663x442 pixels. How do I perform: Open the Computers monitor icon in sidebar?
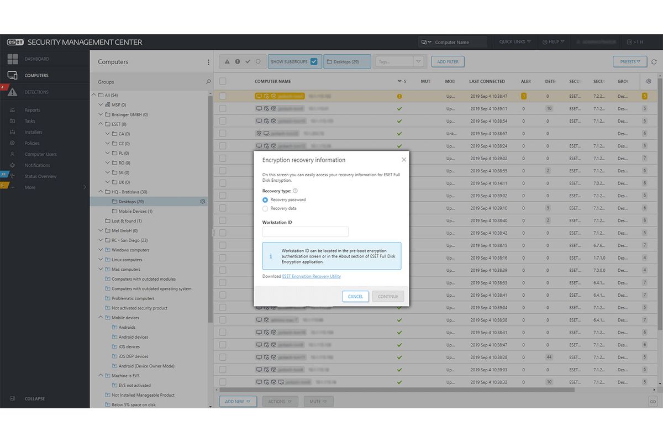click(x=12, y=76)
